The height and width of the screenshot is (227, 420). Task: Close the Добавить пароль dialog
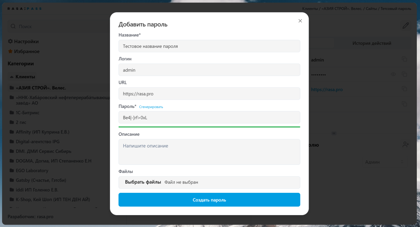click(300, 21)
